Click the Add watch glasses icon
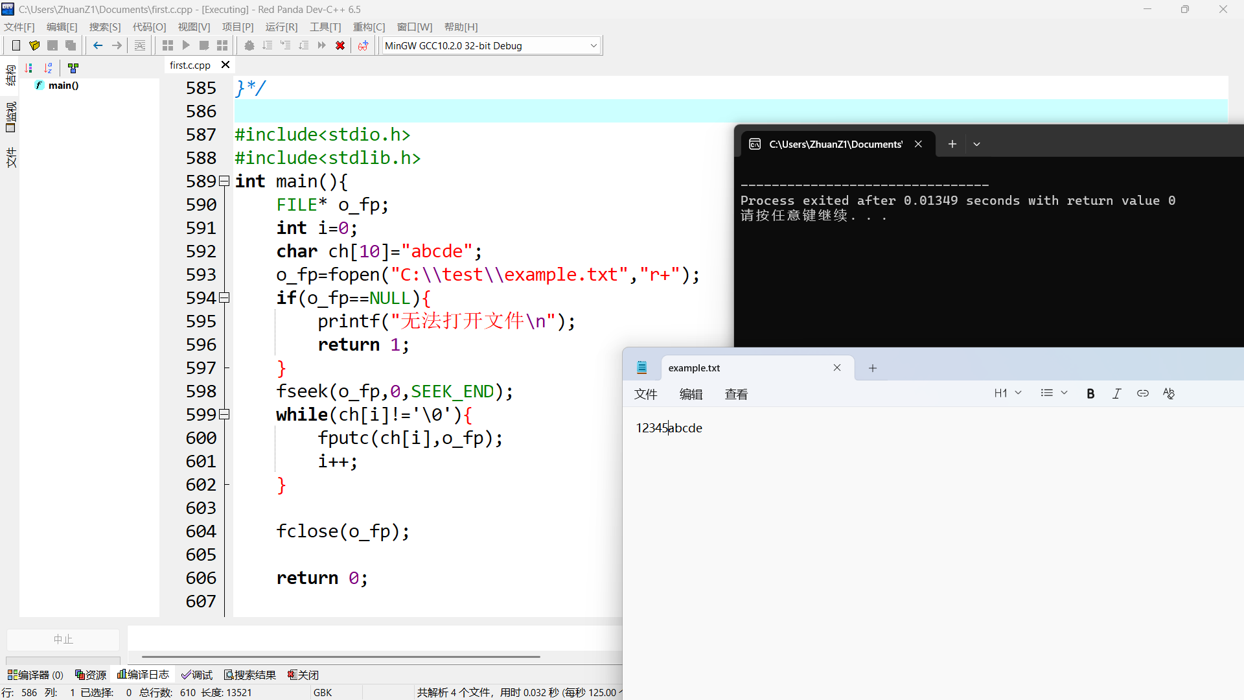This screenshot has height=700, width=1244. click(x=363, y=45)
